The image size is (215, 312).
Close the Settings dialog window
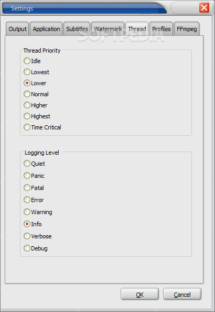(204, 8)
